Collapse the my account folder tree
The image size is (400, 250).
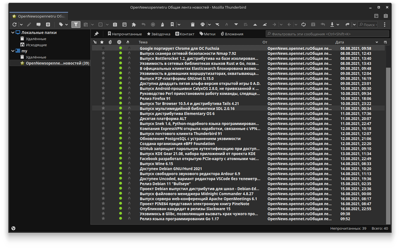pyautogui.click(x=13, y=51)
